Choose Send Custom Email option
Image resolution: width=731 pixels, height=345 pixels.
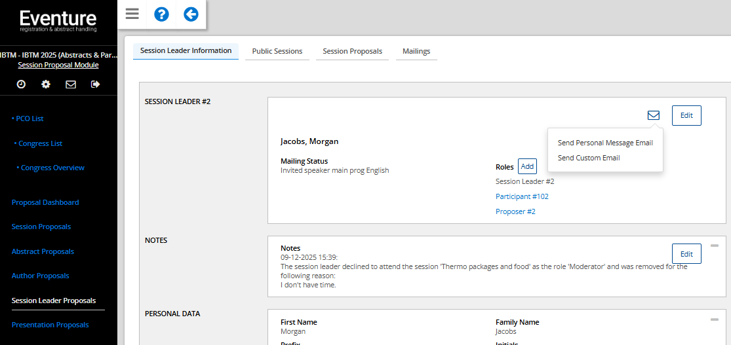(589, 158)
